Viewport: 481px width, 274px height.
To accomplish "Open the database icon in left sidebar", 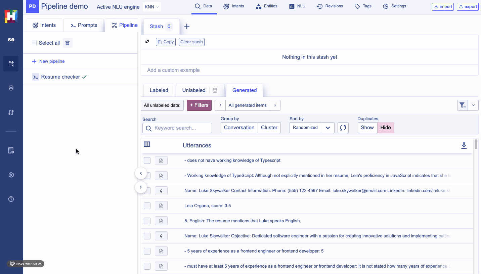I will (x=11, y=88).
